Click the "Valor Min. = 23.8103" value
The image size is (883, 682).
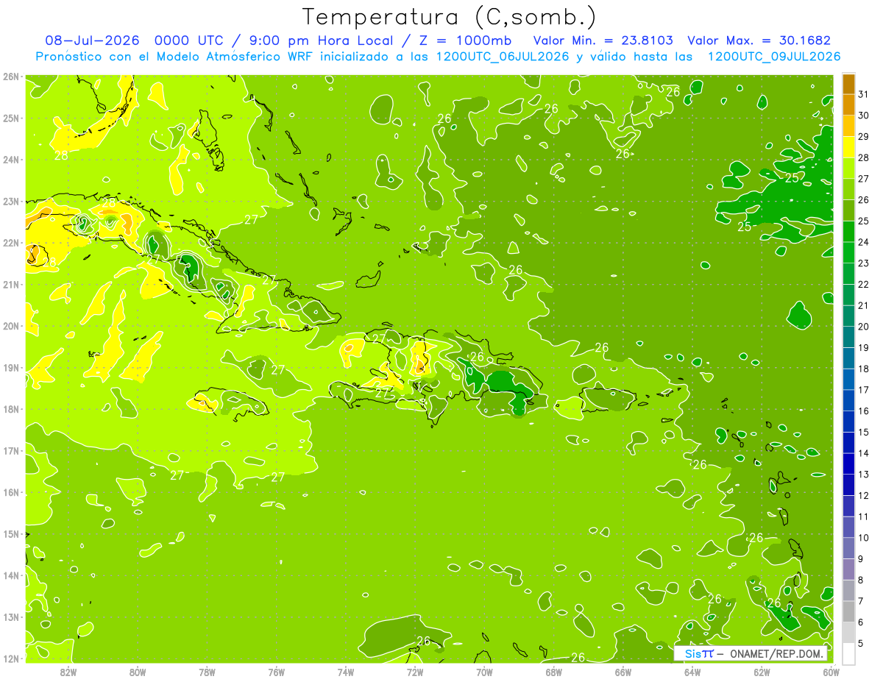pos(603,41)
